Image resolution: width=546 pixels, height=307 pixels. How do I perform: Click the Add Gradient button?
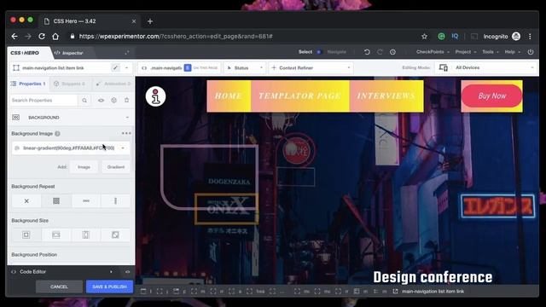coord(116,167)
